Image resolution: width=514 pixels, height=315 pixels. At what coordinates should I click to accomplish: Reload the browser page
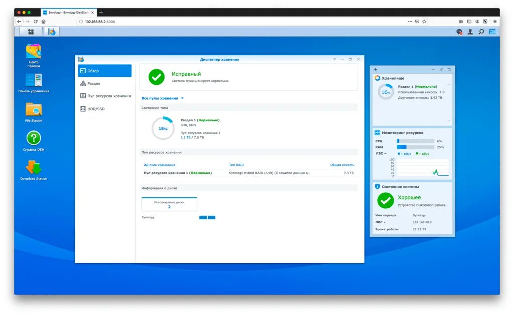(36, 21)
